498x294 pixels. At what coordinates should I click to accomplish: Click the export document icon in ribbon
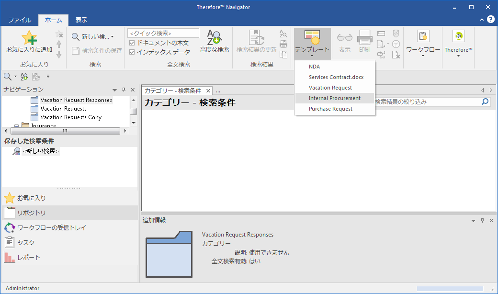point(381,44)
